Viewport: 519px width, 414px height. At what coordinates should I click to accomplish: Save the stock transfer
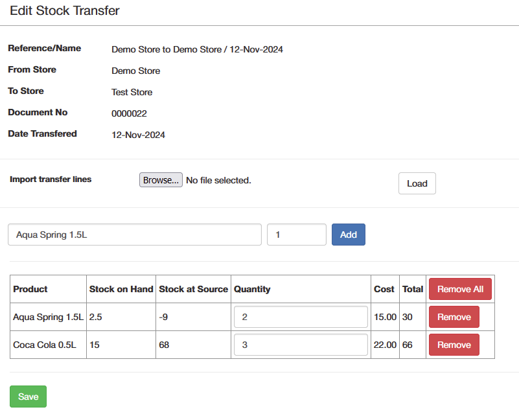(x=28, y=397)
